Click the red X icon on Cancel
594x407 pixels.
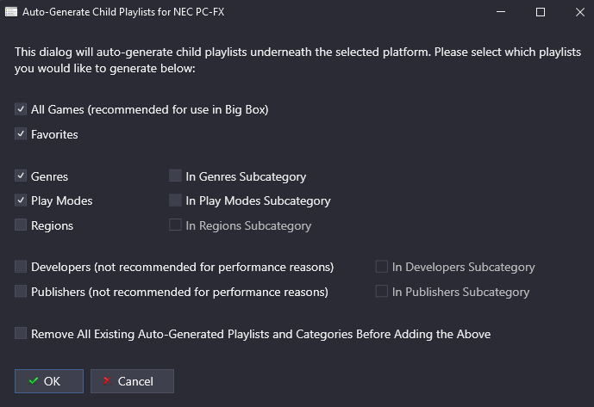point(108,380)
